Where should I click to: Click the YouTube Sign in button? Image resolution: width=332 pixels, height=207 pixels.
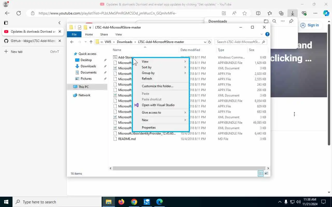tap(310, 25)
